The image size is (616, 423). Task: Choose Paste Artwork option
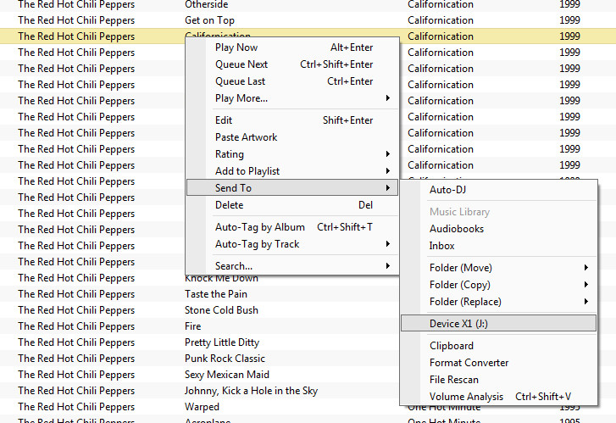(292, 137)
